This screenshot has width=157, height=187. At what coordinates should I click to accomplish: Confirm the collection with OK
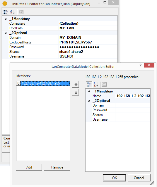coord(115,178)
